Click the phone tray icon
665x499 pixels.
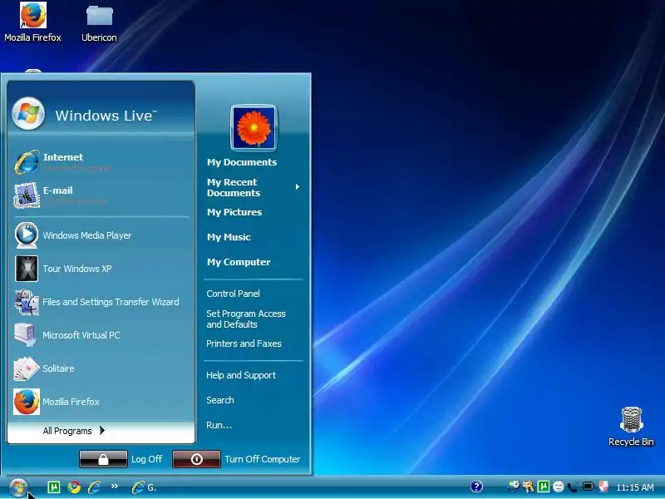click(x=573, y=487)
